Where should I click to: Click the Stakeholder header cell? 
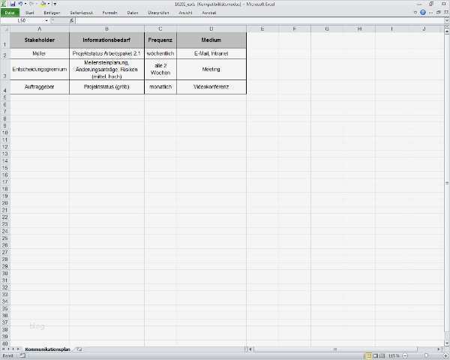[x=40, y=40]
